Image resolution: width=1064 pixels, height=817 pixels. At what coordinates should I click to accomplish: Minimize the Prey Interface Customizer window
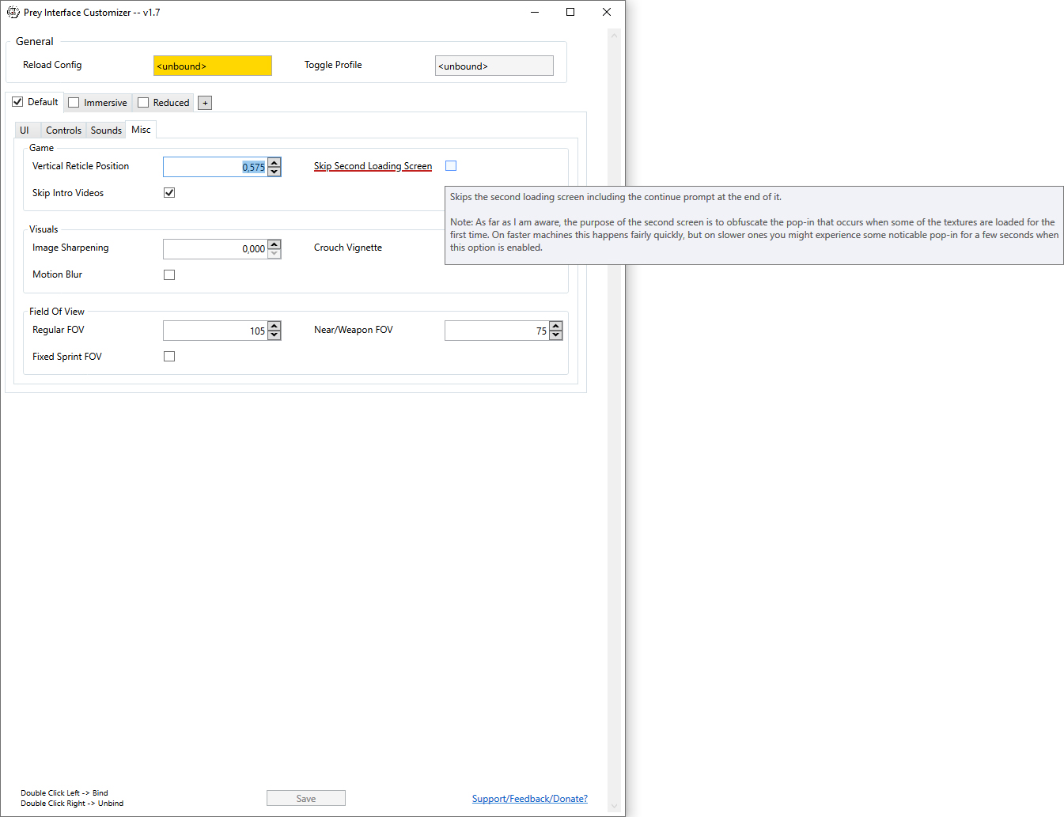(x=535, y=12)
